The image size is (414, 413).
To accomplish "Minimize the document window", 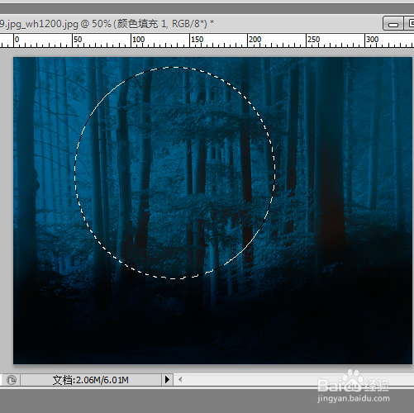I will [x=393, y=23].
